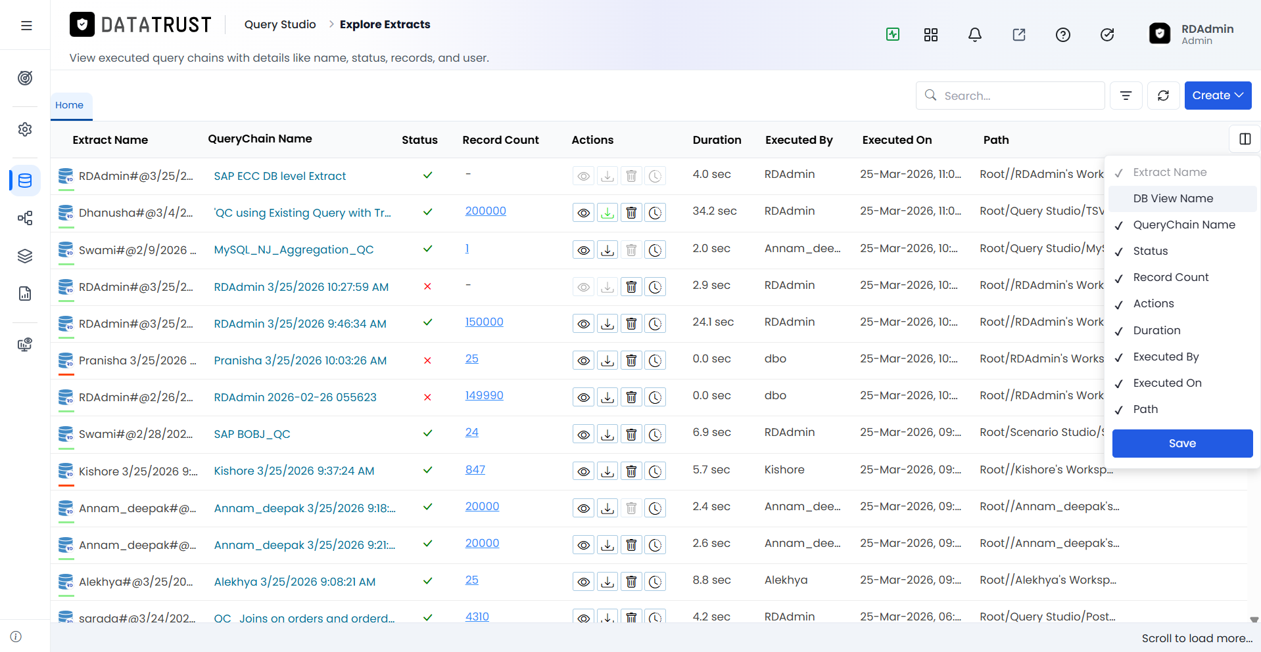Save the column selection

pos(1182,443)
